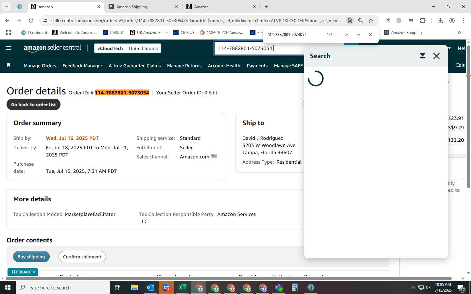471x294 pixels.
Task: Open the browser Downloads icon
Action: pos(440,21)
